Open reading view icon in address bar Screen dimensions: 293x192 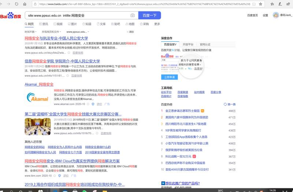254,4
